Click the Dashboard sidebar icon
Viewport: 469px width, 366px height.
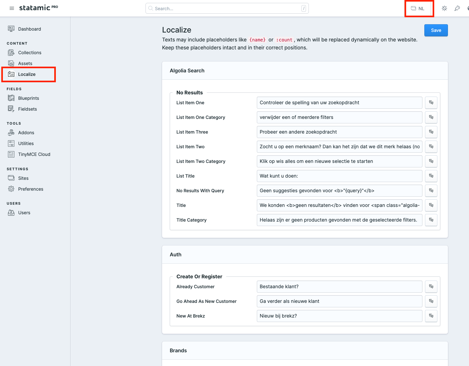11,29
